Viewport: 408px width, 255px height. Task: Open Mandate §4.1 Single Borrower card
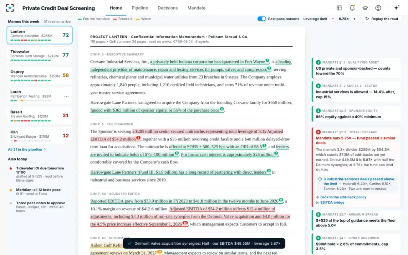point(356,243)
